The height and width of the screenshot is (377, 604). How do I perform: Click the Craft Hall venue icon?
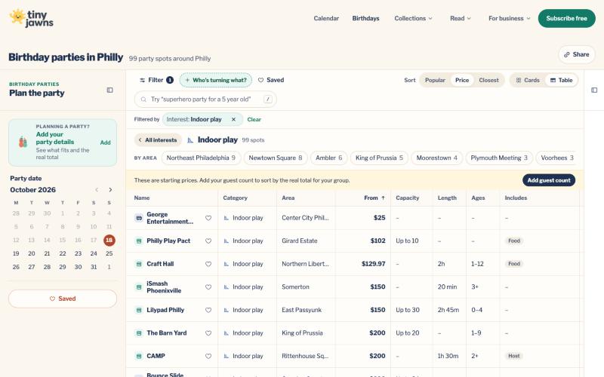pyautogui.click(x=139, y=265)
